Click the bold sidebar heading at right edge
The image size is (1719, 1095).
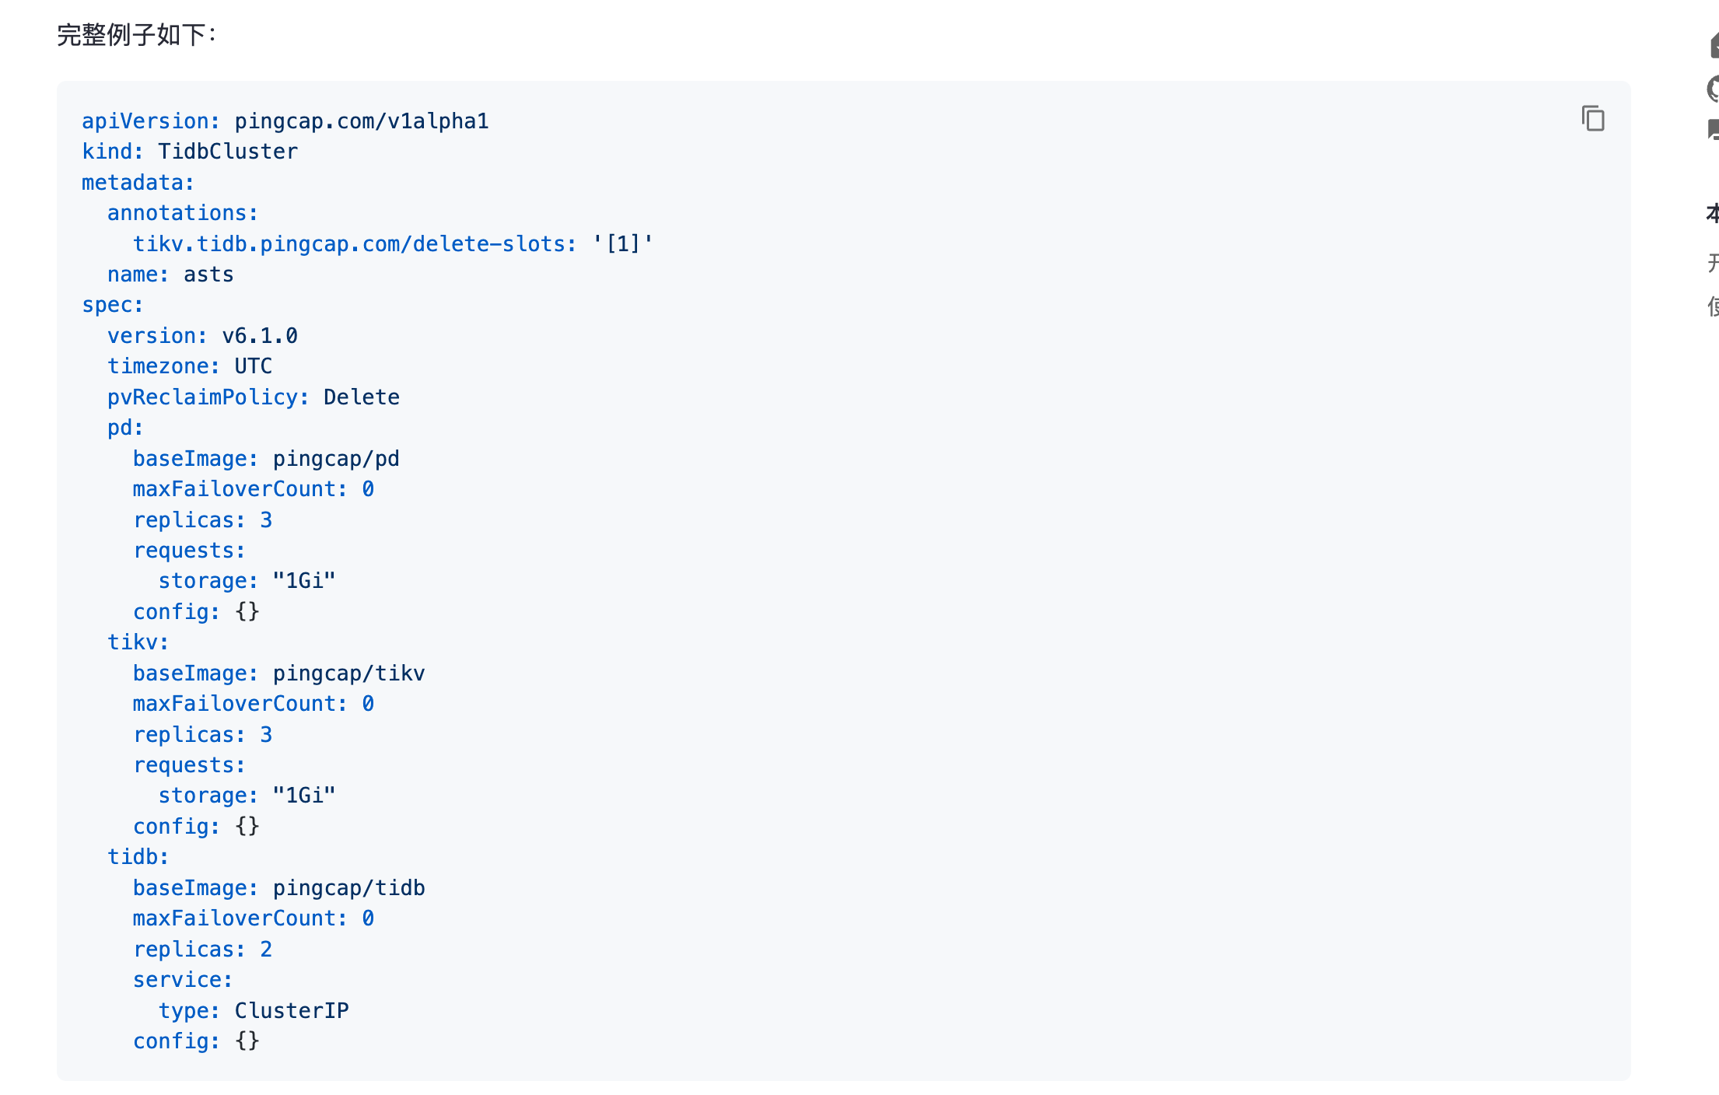(x=1713, y=213)
